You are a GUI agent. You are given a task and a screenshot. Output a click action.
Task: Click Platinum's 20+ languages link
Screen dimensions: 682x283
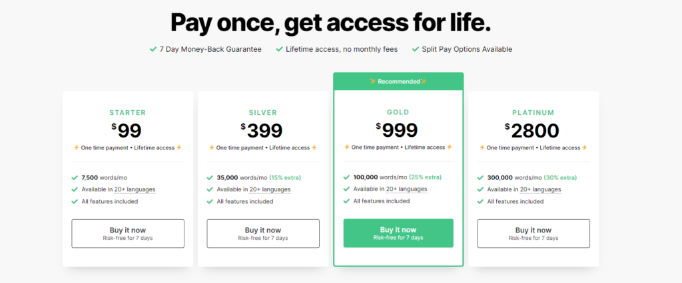point(544,189)
